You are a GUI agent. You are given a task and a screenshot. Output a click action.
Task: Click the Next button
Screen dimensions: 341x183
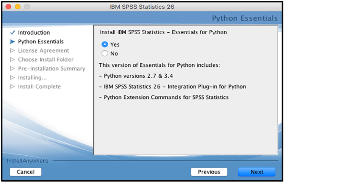coord(257,172)
